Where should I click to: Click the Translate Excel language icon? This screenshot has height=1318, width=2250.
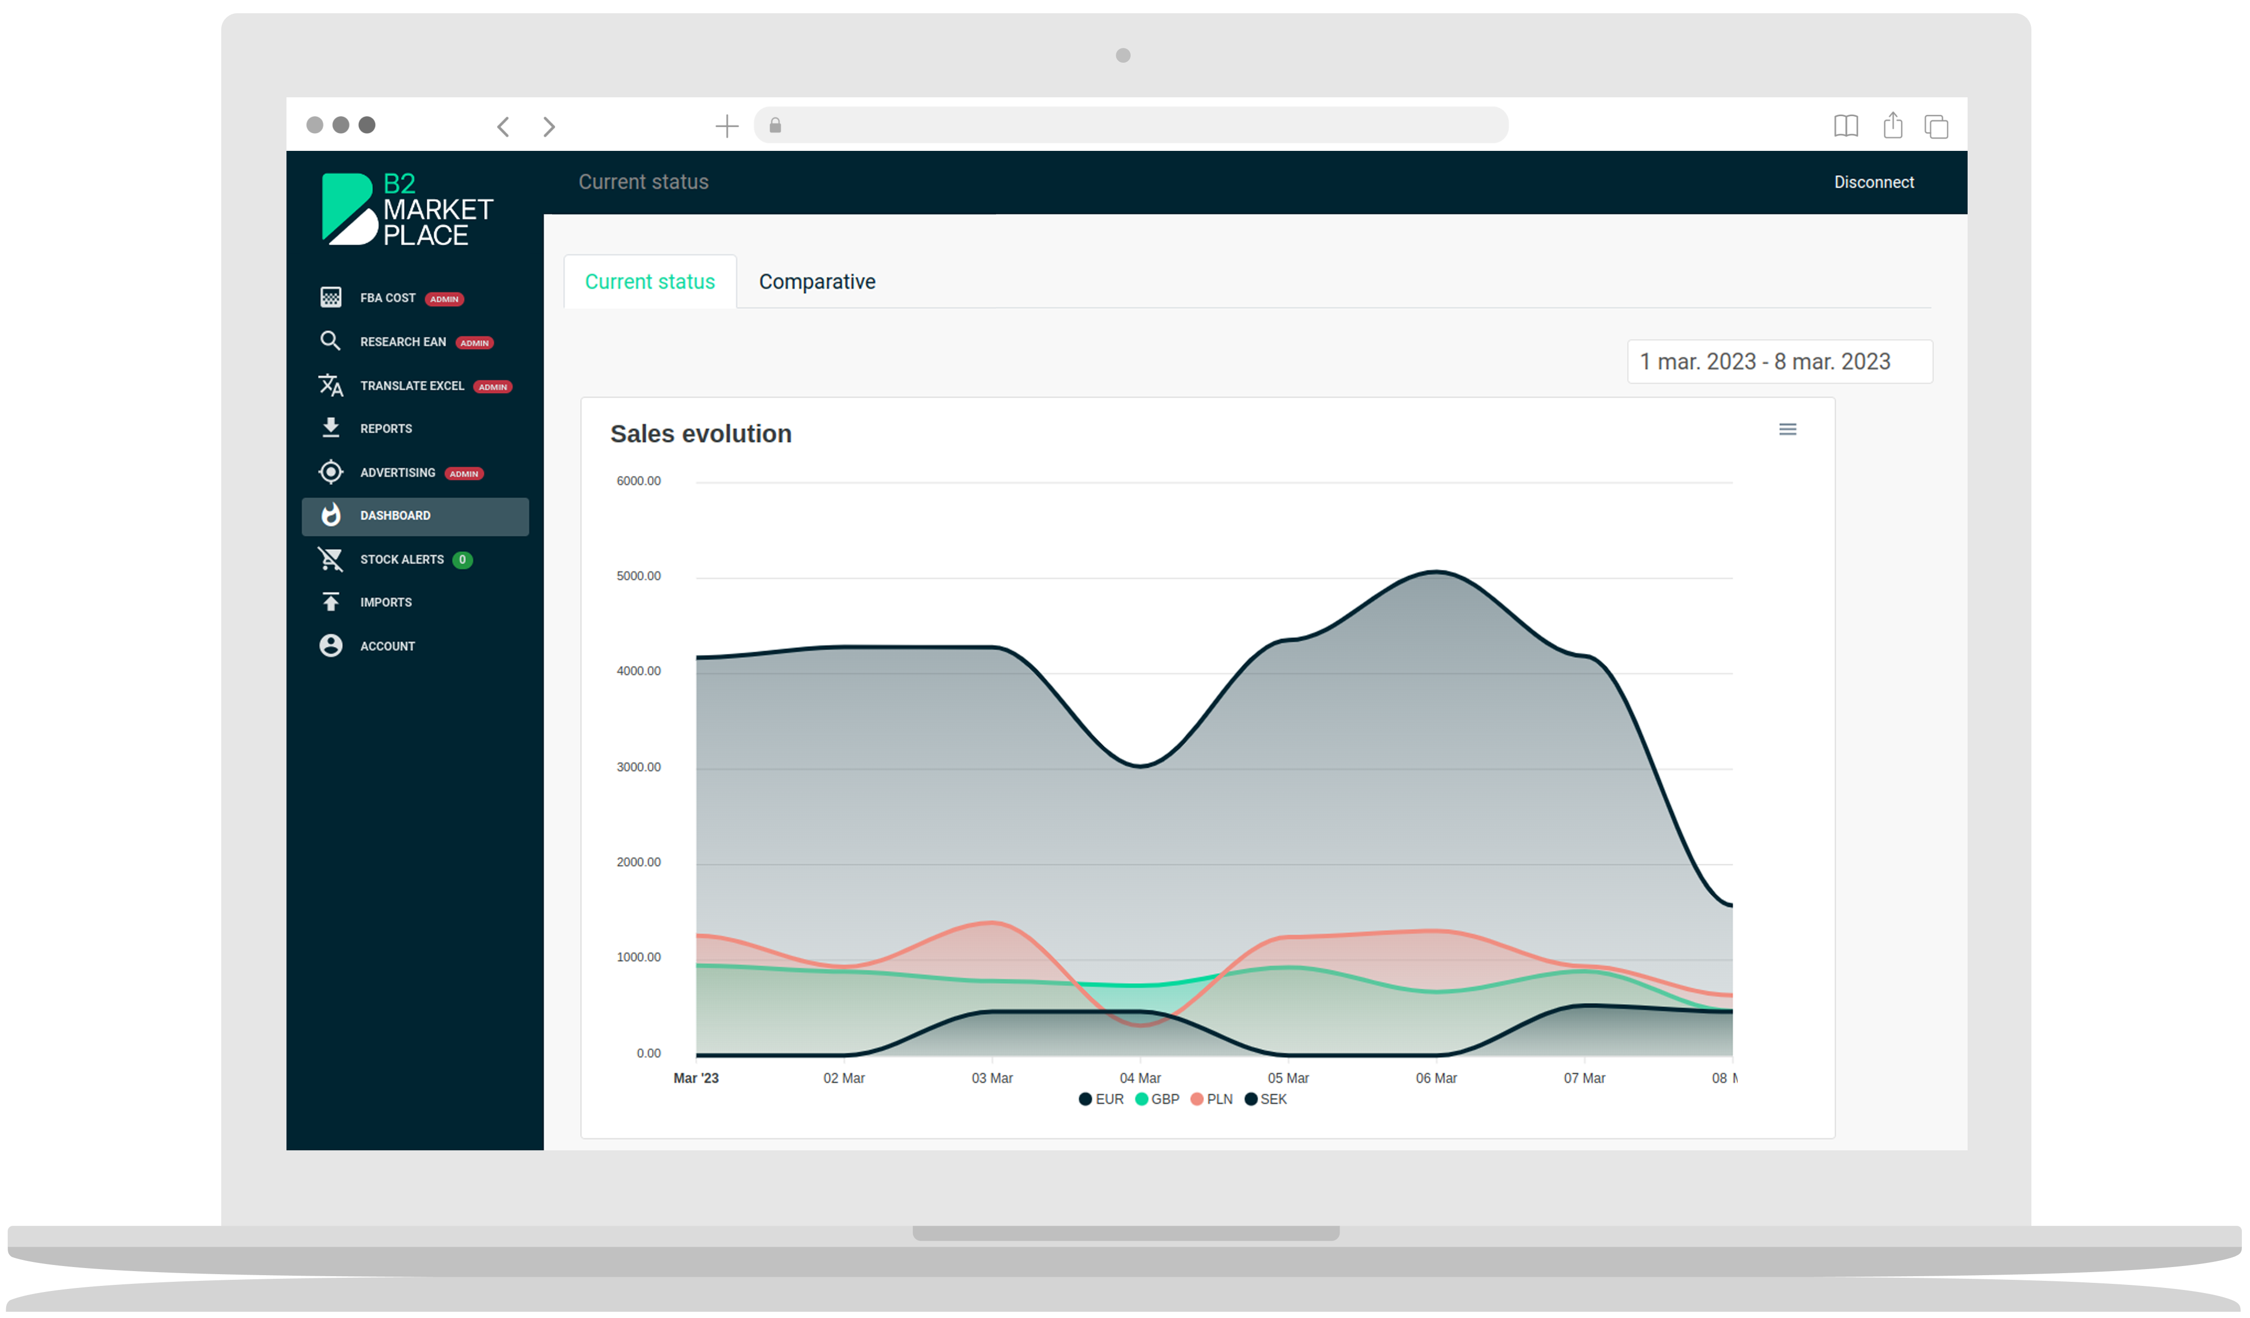click(x=330, y=385)
